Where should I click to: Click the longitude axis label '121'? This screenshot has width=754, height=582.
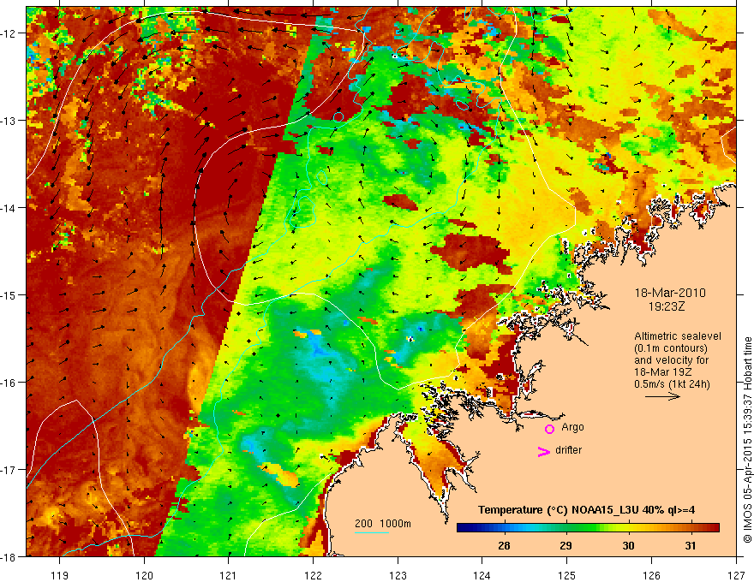[x=229, y=575]
